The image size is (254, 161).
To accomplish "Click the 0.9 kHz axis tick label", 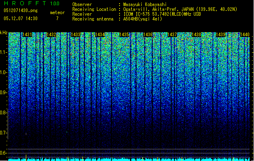I will (3, 93).
